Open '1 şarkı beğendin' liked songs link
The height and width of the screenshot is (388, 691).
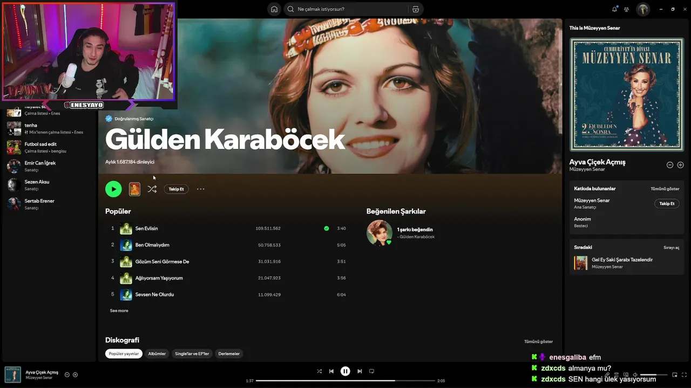pyautogui.click(x=415, y=230)
